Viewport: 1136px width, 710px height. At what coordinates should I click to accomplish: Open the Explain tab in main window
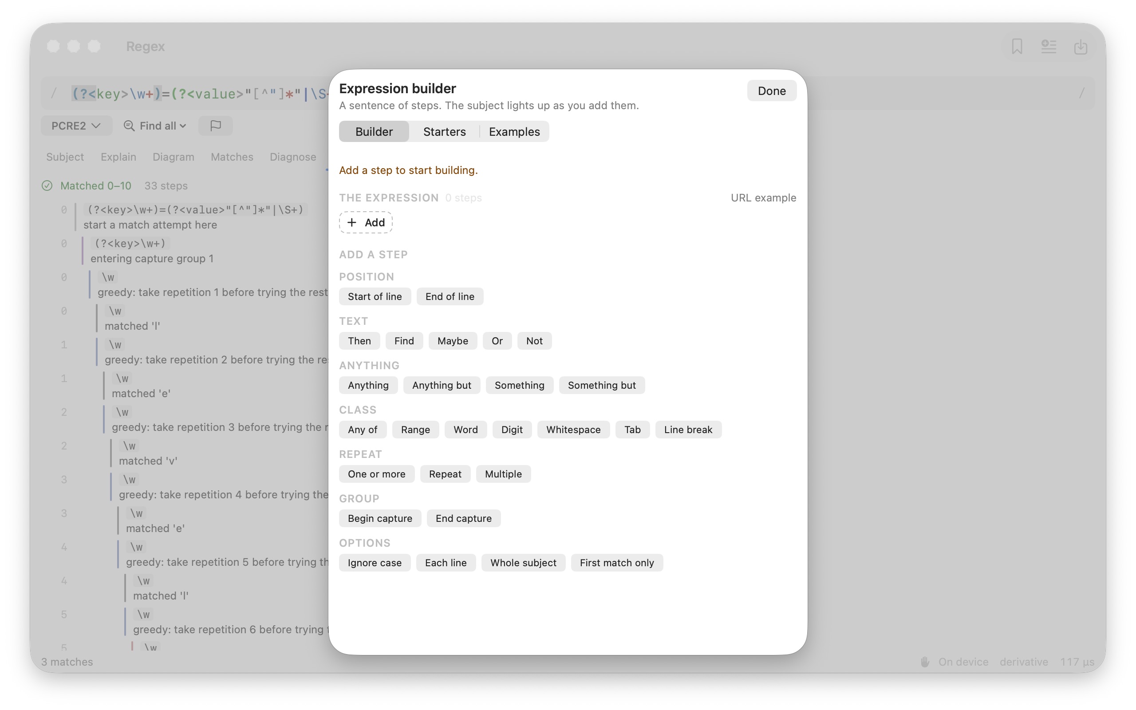tap(118, 157)
